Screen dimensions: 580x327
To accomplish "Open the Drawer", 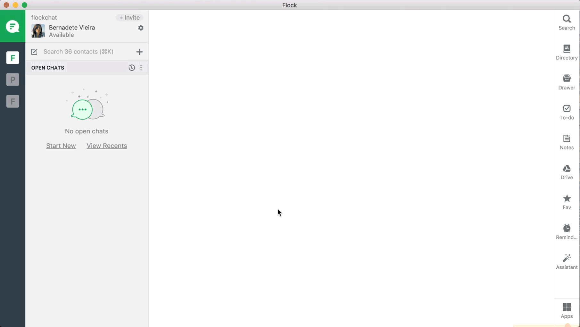I will pos(566,82).
